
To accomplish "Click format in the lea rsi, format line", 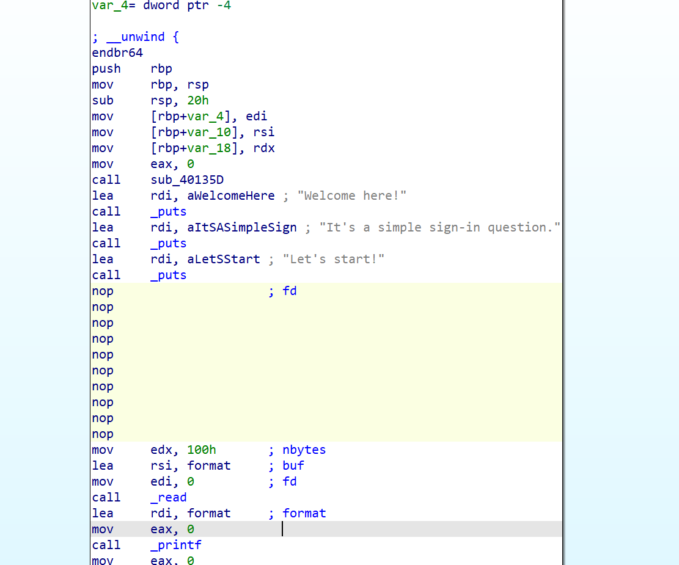I will 209,466.
